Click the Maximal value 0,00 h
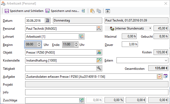170x104 pixels. (x=129, y=36)
